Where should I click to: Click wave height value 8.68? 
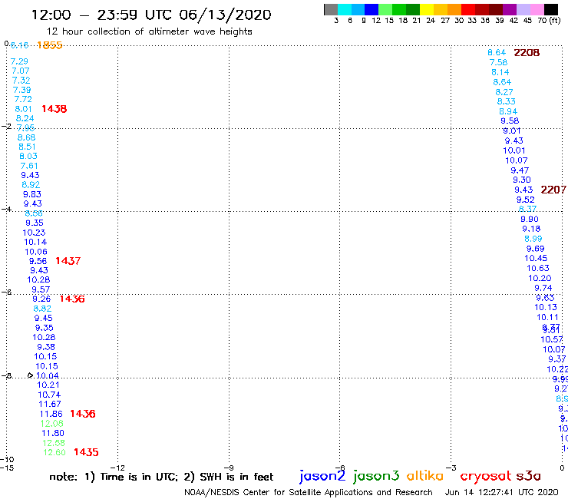(x=26, y=137)
